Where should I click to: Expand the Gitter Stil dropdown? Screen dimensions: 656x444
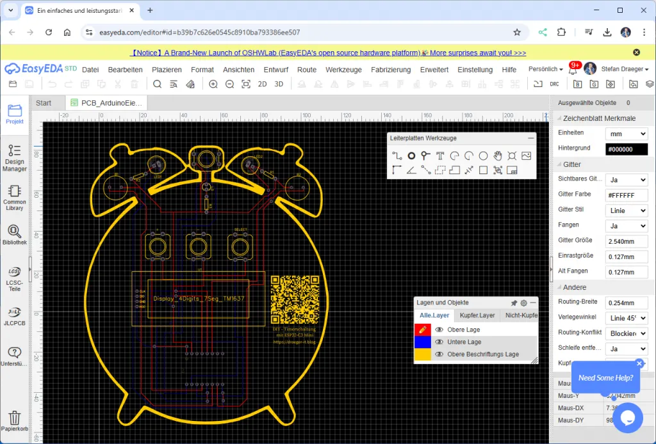coord(627,210)
